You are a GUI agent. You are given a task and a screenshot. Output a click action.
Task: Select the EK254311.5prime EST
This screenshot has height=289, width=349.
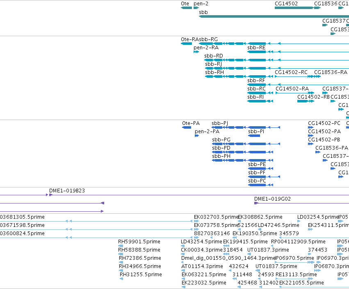(x=310, y=229)
